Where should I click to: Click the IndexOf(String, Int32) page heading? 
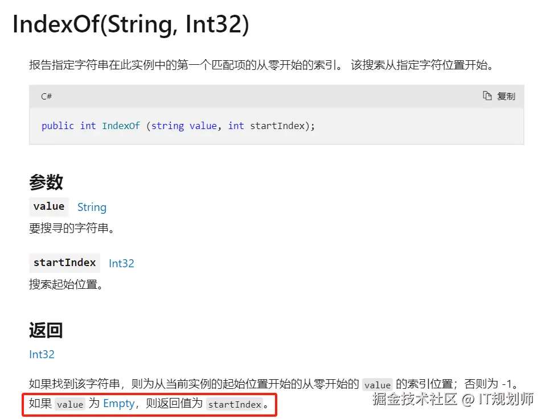[x=130, y=24]
